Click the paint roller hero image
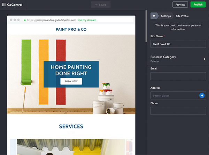This screenshot has height=155, width=209. pyautogui.click(x=71, y=74)
